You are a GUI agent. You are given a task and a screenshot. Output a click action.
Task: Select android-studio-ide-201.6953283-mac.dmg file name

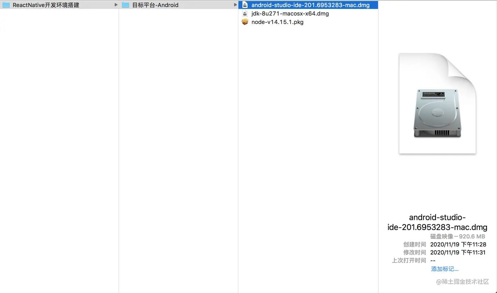coord(310,5)
